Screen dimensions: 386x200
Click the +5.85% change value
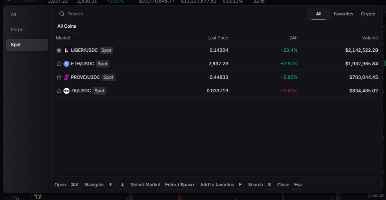[289, 77]
